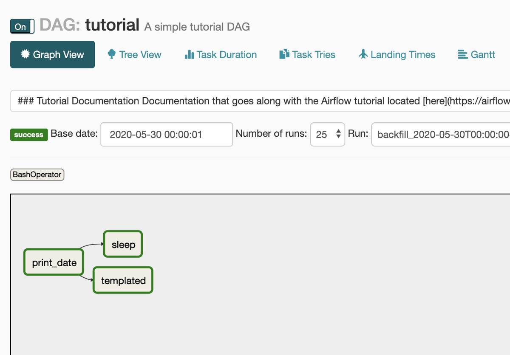510x355 pixels.
Task: Select the templated task node
Action: pos(123,280)
